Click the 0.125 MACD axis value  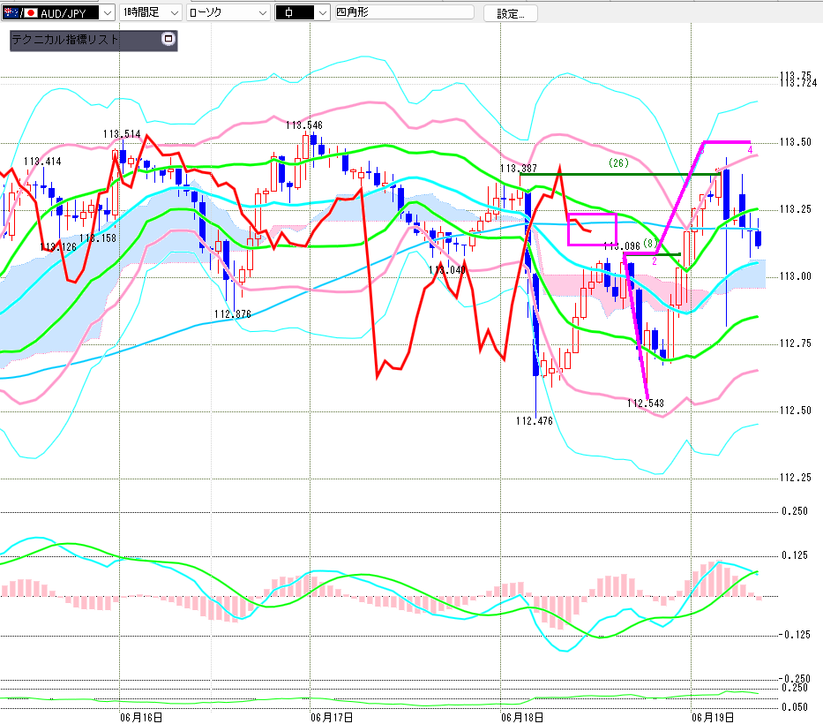click(795, 555)
